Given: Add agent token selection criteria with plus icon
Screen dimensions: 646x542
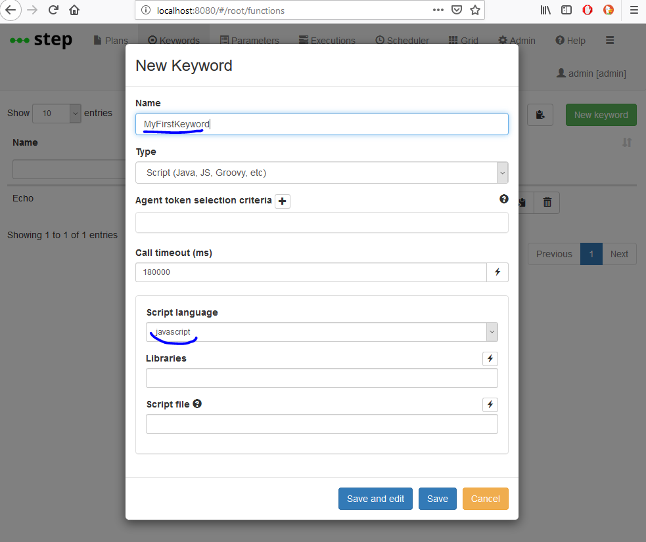Looking at the screenshot, I should click(282, 201).
